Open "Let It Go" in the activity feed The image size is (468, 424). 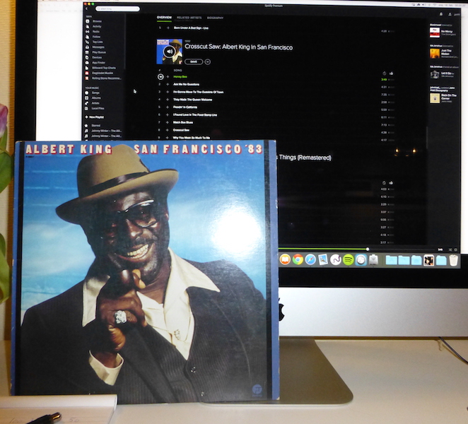click(446, 73)
